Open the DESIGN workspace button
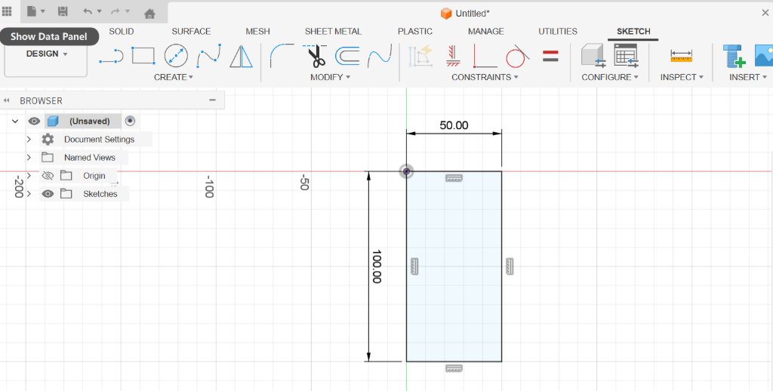 point(46,54)
